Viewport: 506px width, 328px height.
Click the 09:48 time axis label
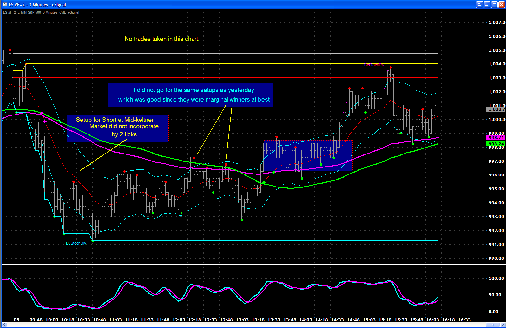point(36,320)
